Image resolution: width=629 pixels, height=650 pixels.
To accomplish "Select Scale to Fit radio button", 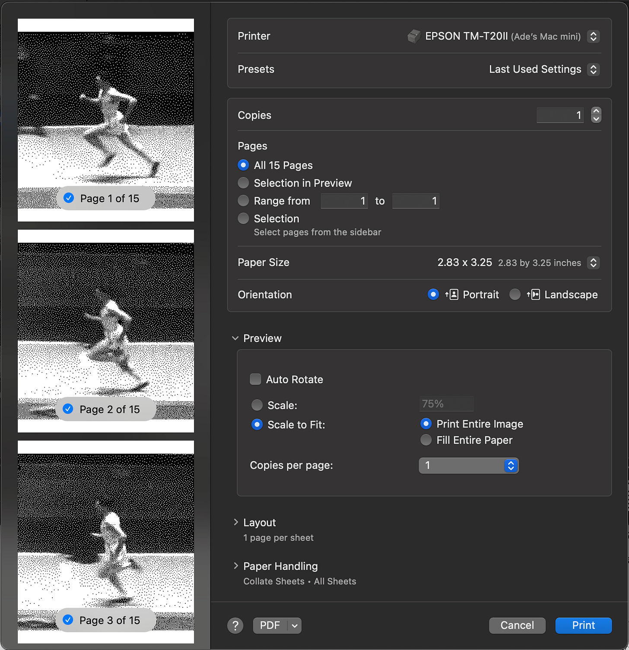I will [x=257, y=425].
